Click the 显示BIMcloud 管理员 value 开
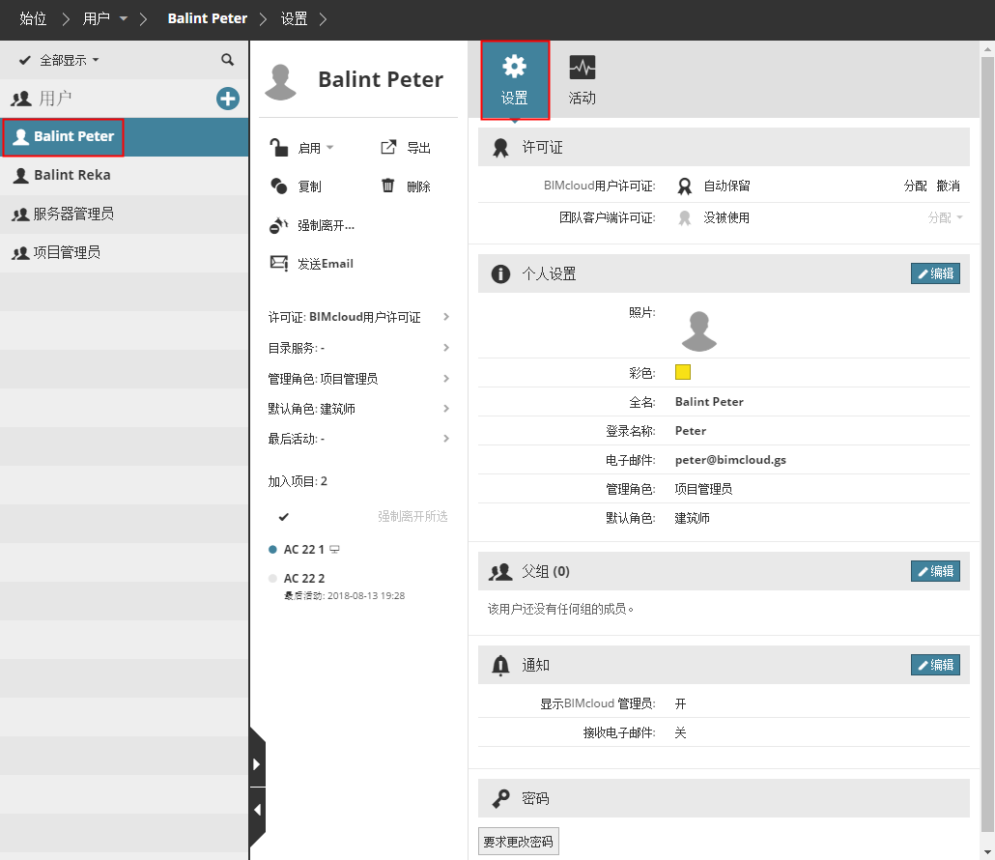The width and height of the screenshot is (995, 860). (x=680, y=703)
